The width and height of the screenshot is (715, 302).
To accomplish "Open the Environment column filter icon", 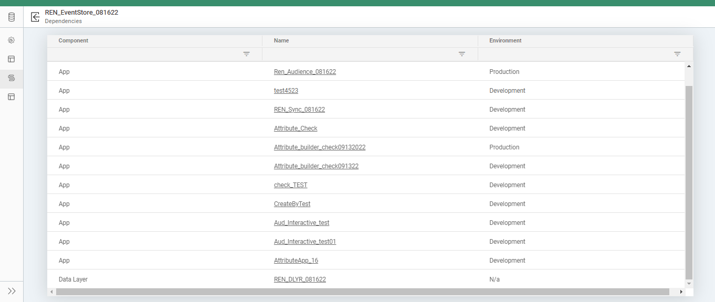I will tap(677, 54).
